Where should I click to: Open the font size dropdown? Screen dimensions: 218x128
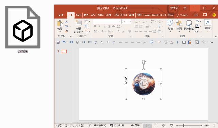[130, 22]
